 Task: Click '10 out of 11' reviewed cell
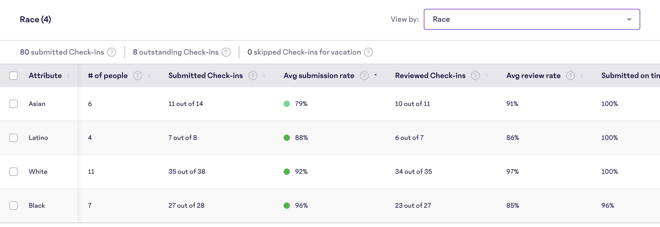(413, 104)
